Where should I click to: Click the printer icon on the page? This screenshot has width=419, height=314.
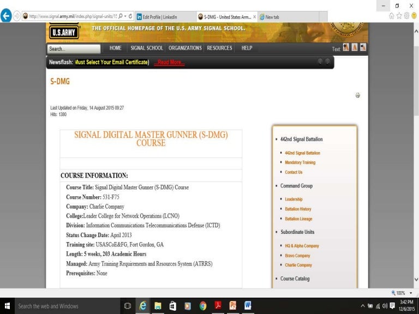pos(358,95)
